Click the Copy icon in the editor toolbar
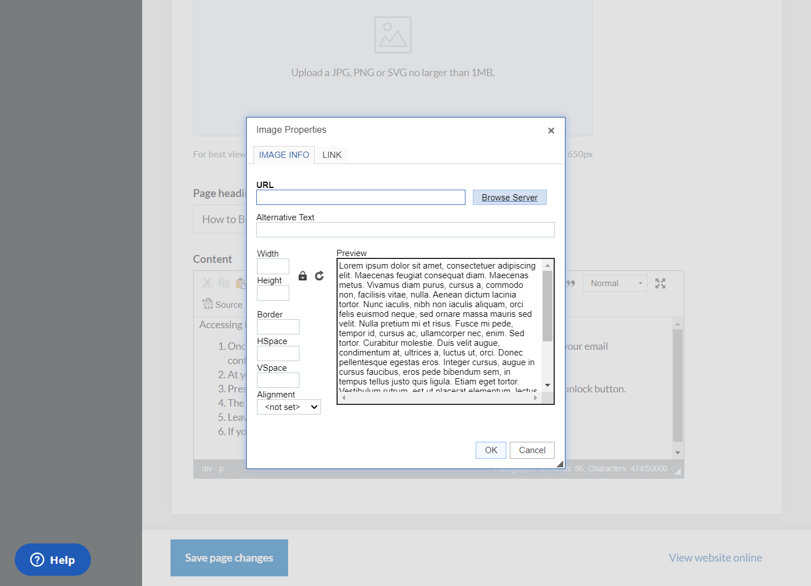This screenshot has width=811, height=586. [224, 283]
